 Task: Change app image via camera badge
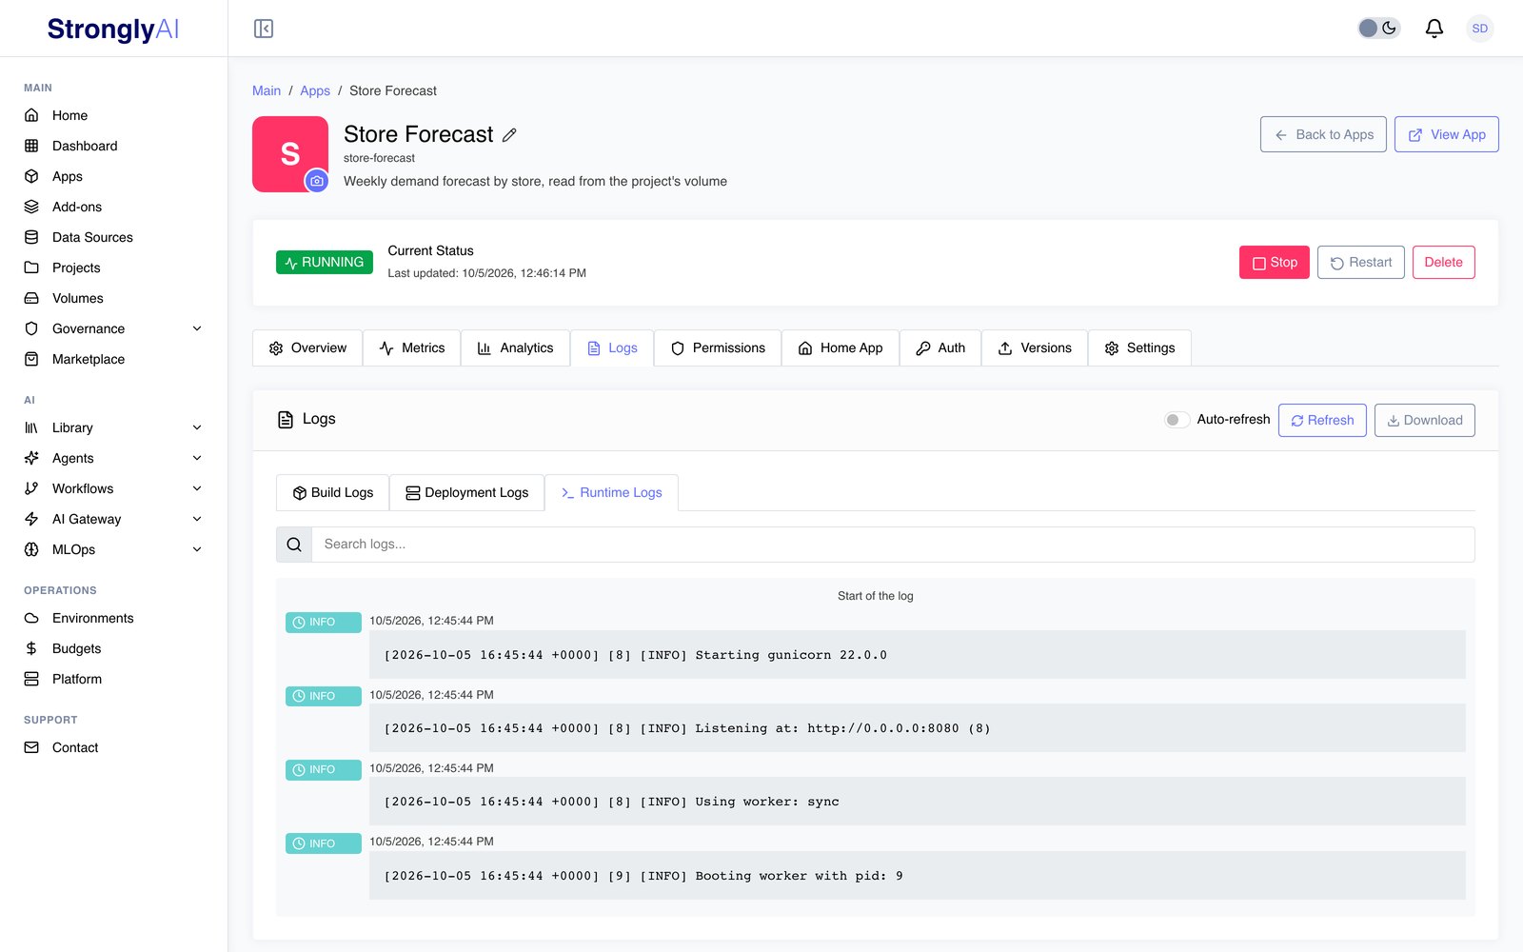[317, 181]
